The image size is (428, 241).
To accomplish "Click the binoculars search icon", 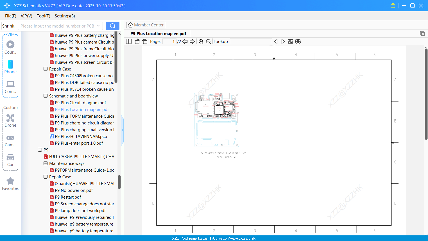I will (298, 42).
